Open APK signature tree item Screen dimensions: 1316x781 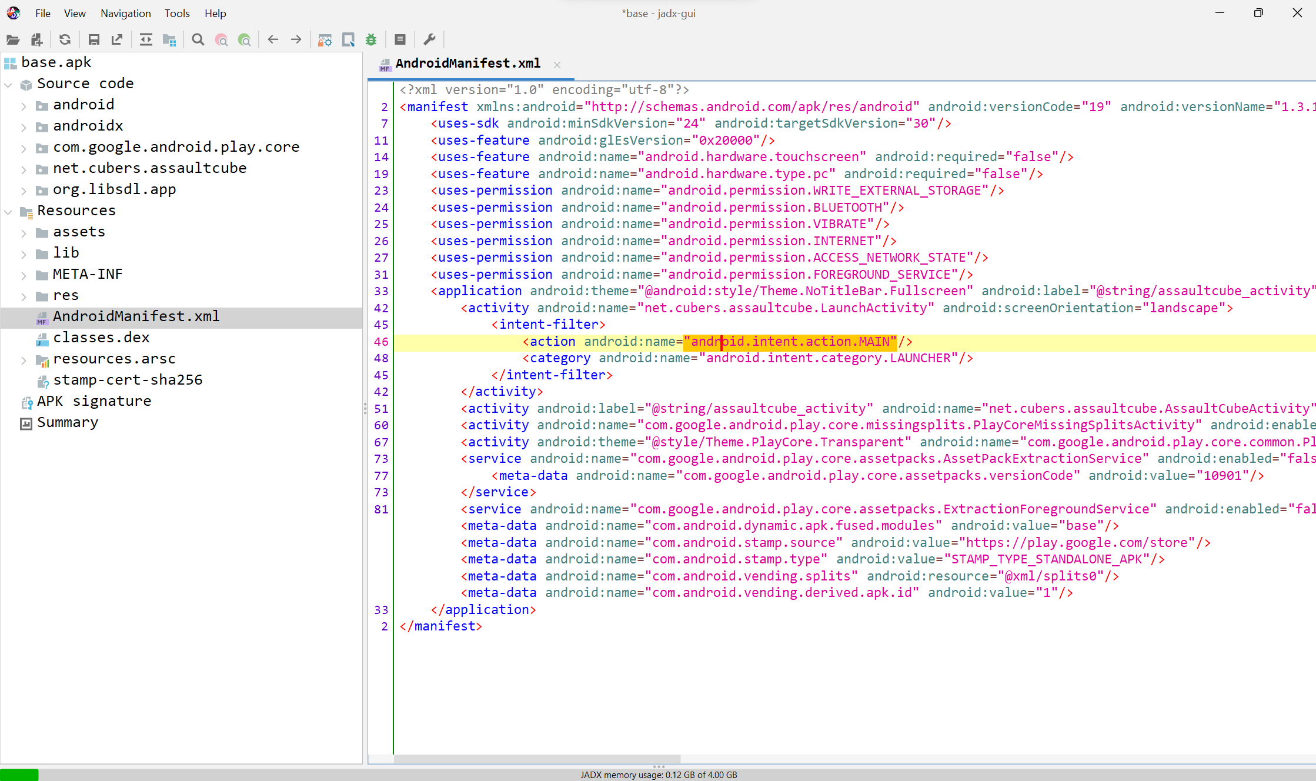point(94,401)
